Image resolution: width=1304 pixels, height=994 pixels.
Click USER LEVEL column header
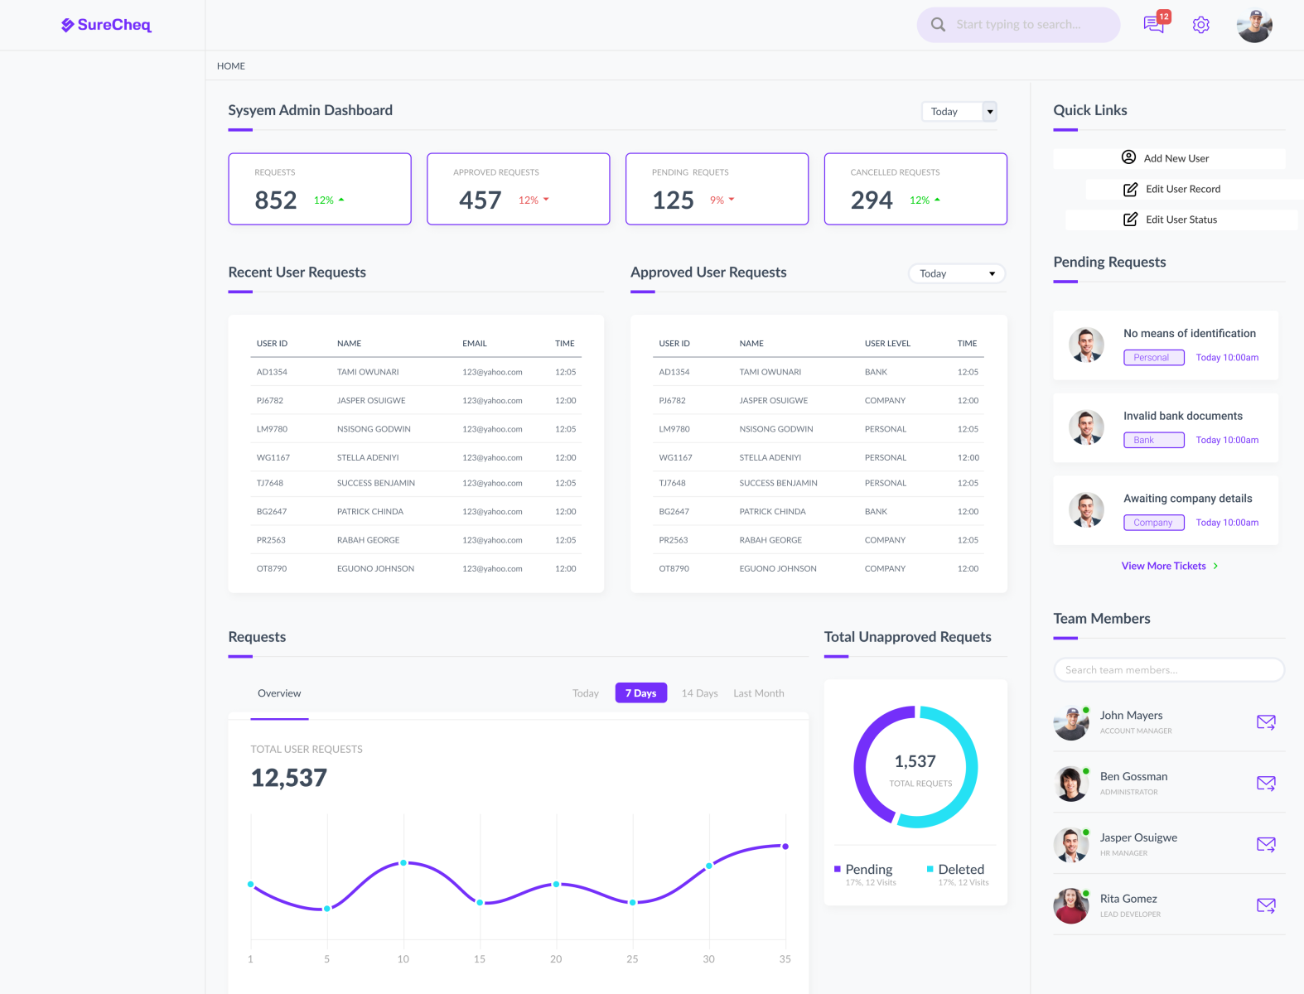click(887, 344)
